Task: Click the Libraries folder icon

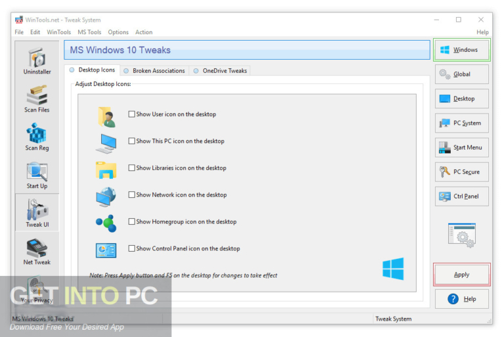Action: [106, 170]
